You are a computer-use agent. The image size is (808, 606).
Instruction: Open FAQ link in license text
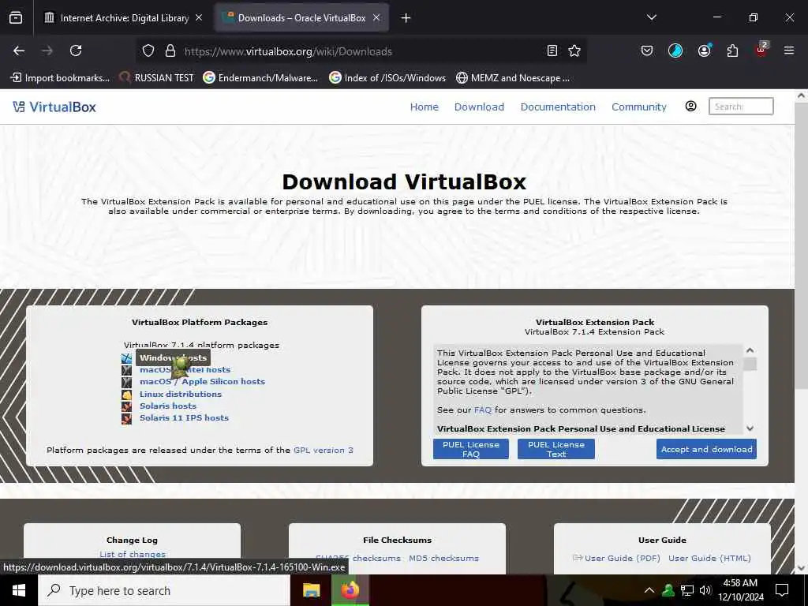pyautogui.click(x=483, y=410)
